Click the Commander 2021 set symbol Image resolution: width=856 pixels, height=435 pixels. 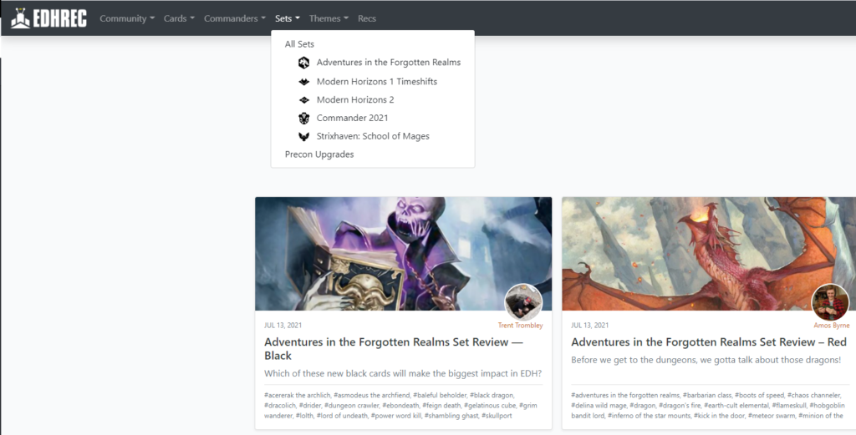[x=303, y=118]
